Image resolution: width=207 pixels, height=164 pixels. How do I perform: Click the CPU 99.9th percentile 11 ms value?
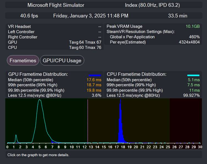[194, 90]
